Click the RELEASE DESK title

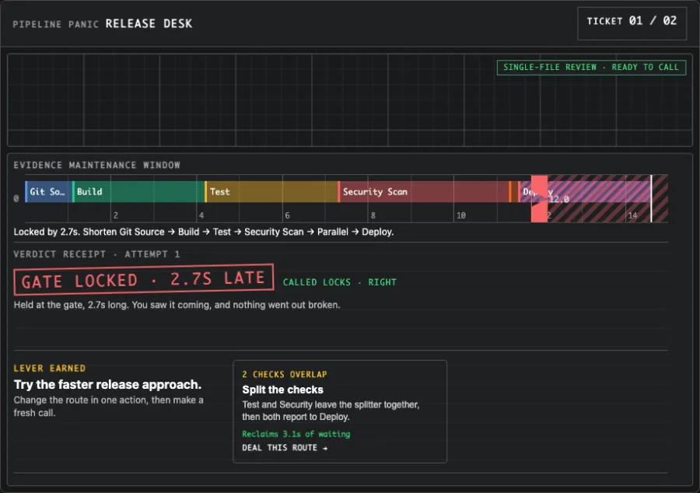(149, 23)
